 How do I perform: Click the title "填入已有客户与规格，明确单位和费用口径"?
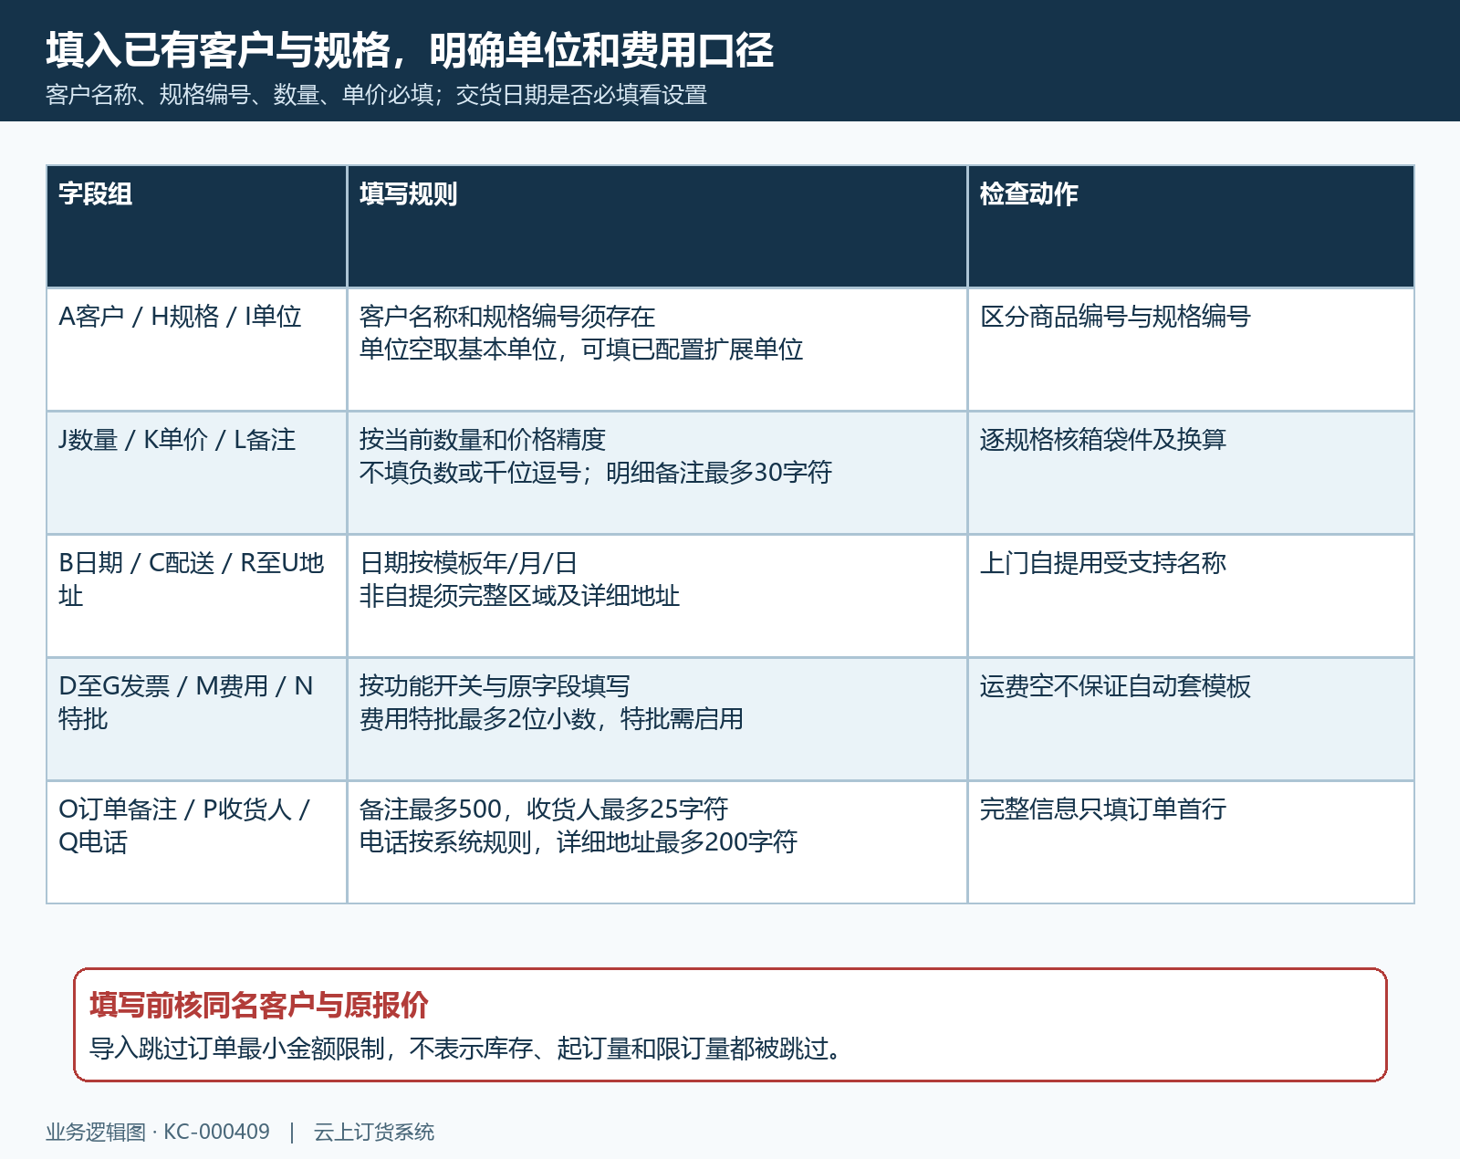(x=410, y=50)
